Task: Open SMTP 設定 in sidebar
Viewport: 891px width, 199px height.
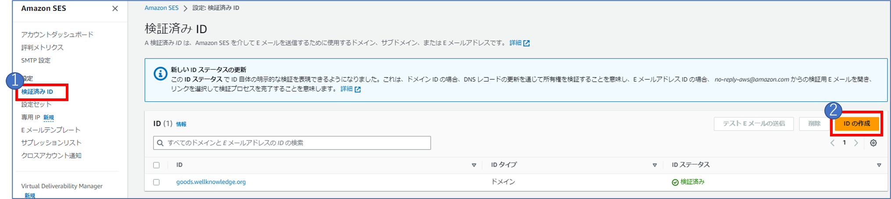Action: point(36,60)
